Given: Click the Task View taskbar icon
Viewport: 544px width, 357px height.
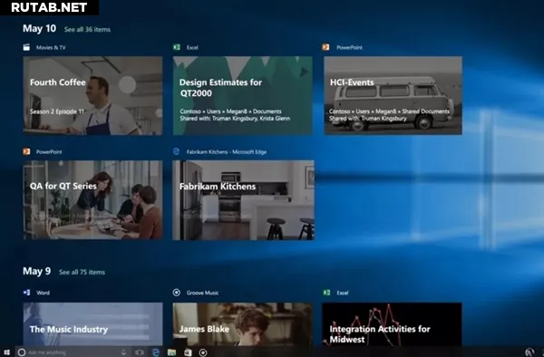Looking at the screenshot, I should (x=140, y=352).
